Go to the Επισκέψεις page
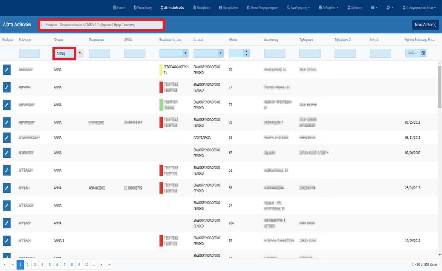The image size is (442, 271). (143, 8)
